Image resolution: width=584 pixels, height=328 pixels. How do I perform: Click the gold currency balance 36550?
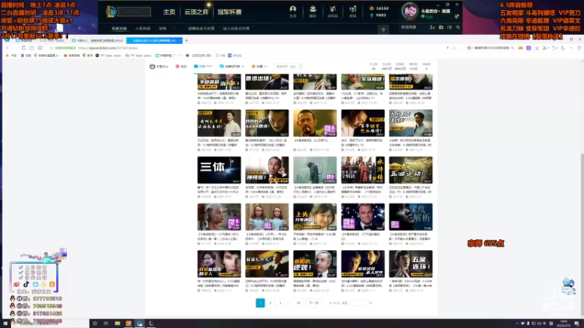379,8
